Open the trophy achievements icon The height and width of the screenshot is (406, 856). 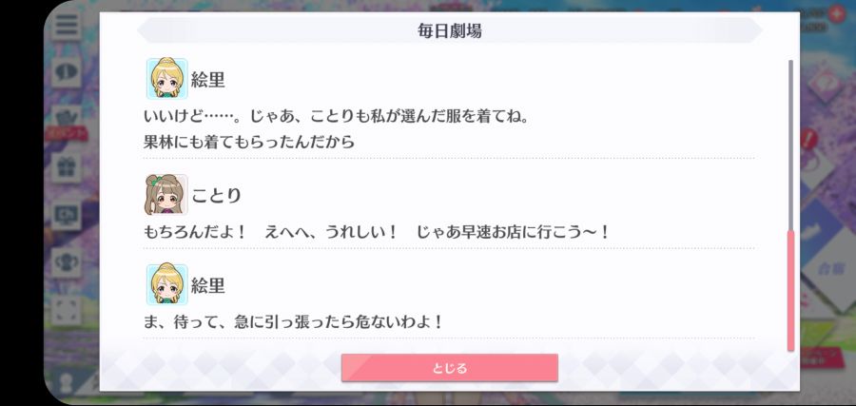pyautogui.click(x=67, y=261)
